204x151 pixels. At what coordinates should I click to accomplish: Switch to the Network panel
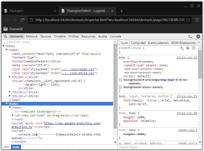click(32, 36)
